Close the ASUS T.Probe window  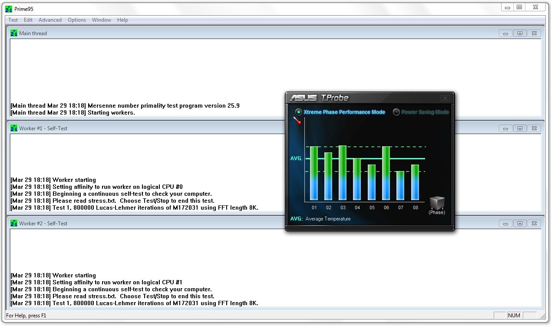[x=445, y=98]
